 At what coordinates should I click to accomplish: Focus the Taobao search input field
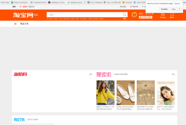point(85,15)
